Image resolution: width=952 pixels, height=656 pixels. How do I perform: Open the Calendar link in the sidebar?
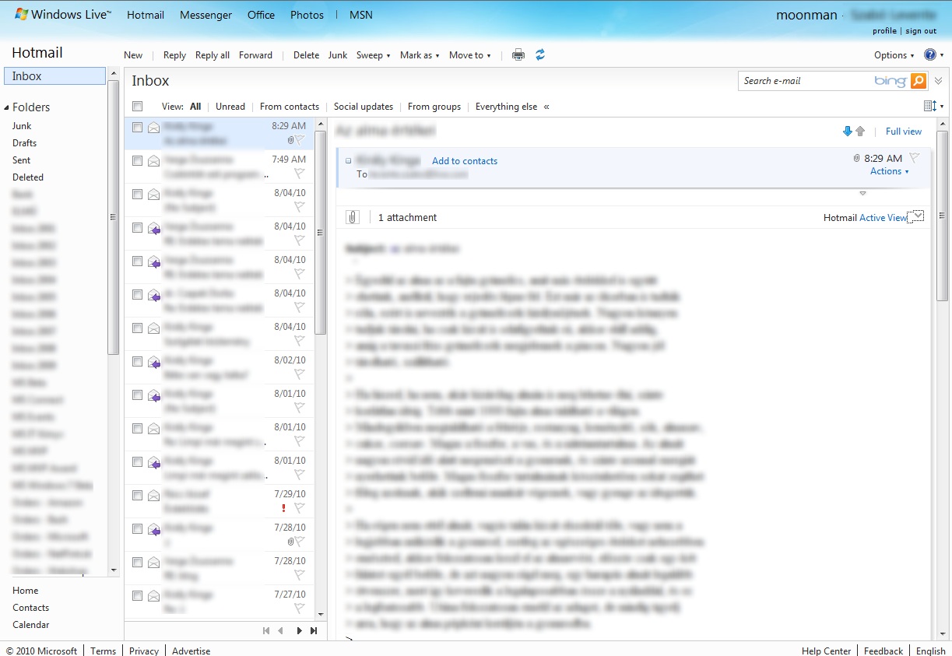tap(30, 625)
